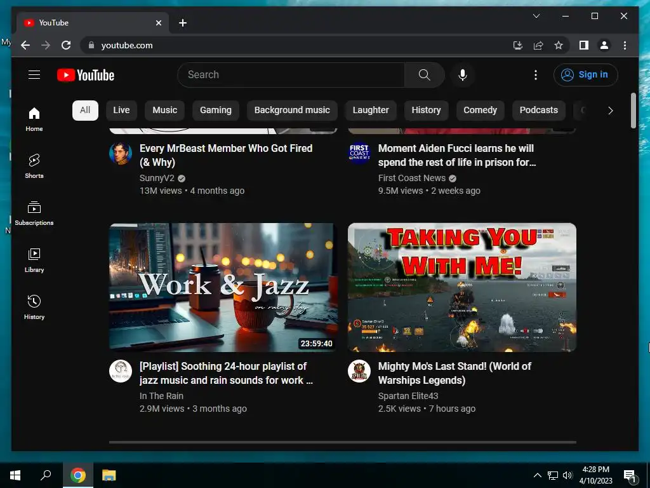Image resolution: width=650 pixels, height=488 pixels.
Task: Select the History filter chip
Action: 426,110
